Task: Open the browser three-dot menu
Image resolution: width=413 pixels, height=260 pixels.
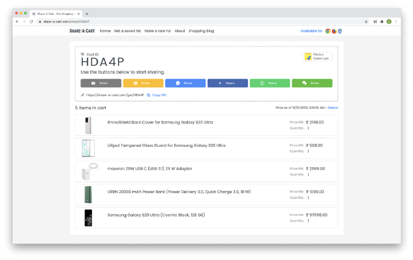Action: click(x=396, y=22)
